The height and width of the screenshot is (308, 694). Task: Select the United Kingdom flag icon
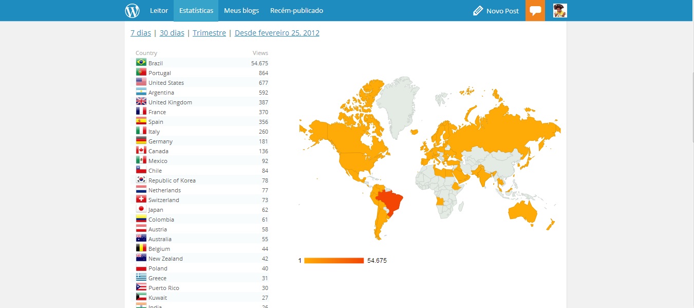tap(141, 102)
